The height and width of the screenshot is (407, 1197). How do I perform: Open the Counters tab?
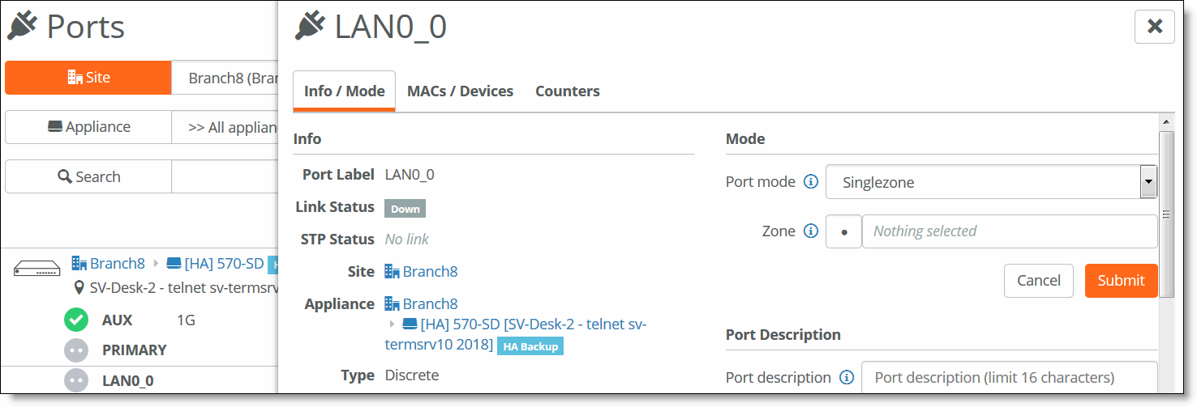567,91
